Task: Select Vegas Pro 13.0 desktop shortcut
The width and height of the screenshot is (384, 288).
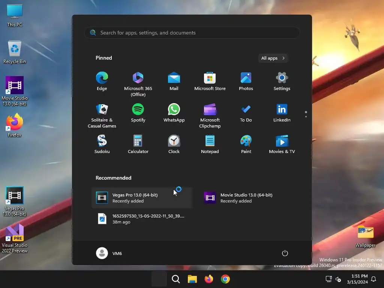Action: pyautogui.click(x=15, y=201)
